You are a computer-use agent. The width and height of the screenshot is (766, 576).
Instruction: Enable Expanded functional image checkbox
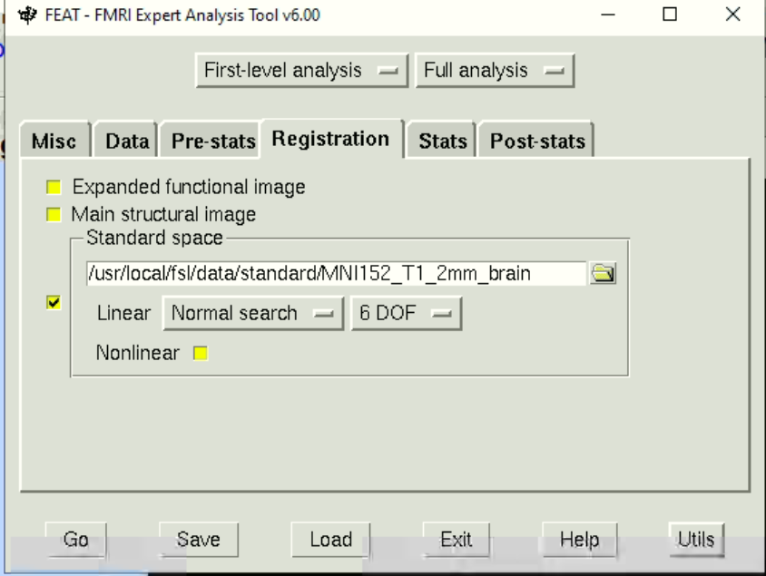54,187
